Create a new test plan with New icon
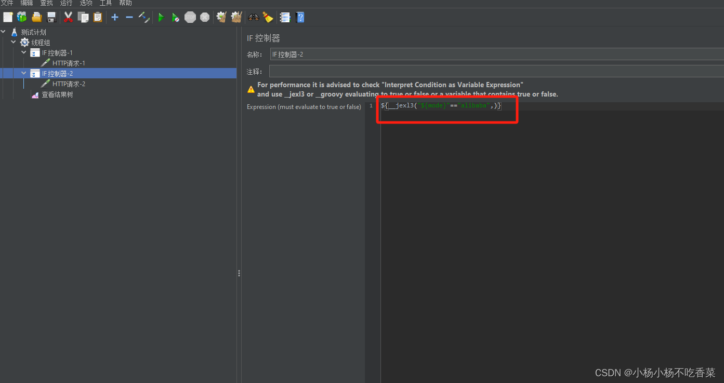 click(8, 17)
